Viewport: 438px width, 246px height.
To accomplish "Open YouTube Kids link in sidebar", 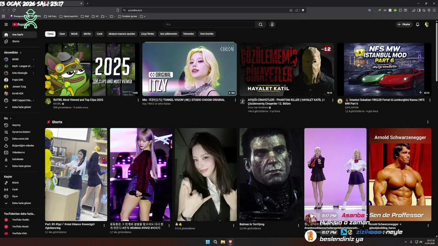I will click(x=20, y=233).
